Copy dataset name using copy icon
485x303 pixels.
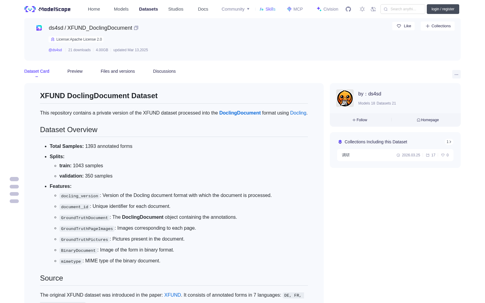pyautogui.click(x=136, y=28)
